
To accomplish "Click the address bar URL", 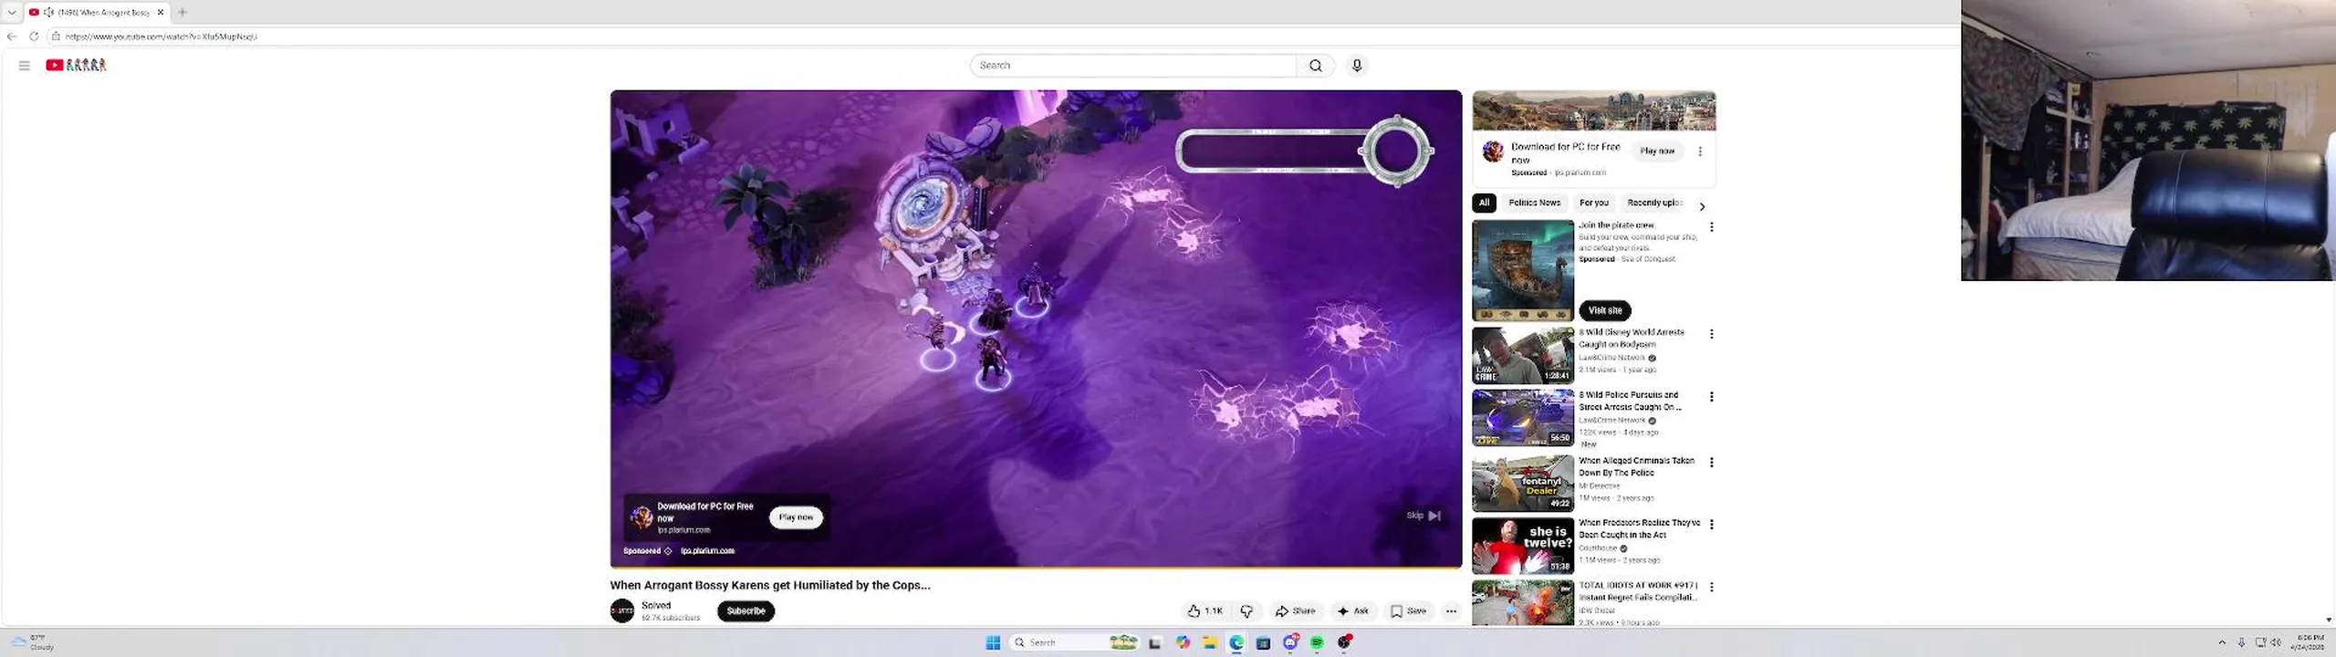I will tap(162, 36).
